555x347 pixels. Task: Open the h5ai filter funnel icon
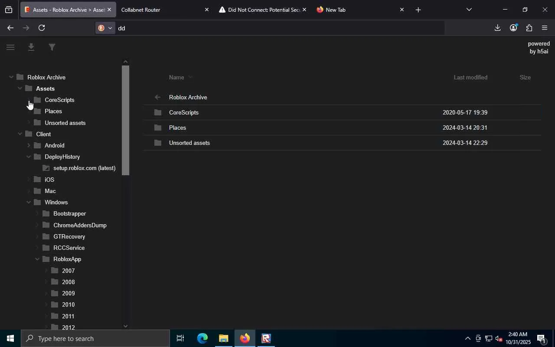point(52,47)
